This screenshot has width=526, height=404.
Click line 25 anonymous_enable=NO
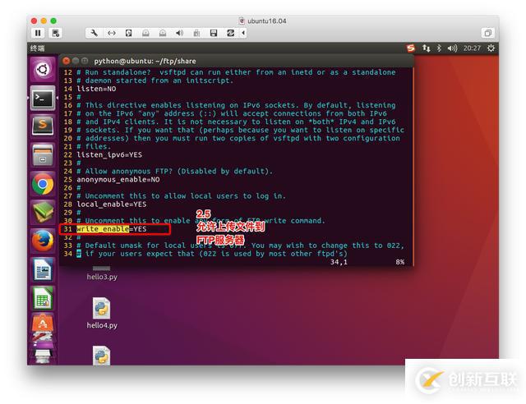pos(118,180)
